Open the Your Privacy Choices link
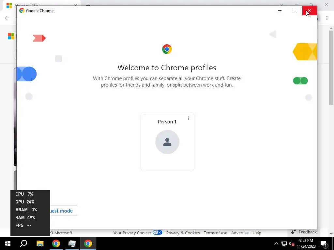The height and width of the screenshot is (250, 334). pos(132,233)
